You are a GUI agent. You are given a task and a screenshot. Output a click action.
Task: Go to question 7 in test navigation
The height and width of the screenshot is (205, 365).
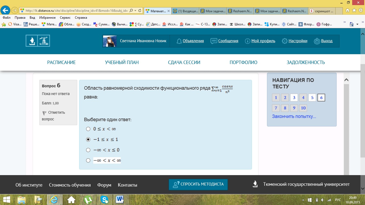click(276, 108)
